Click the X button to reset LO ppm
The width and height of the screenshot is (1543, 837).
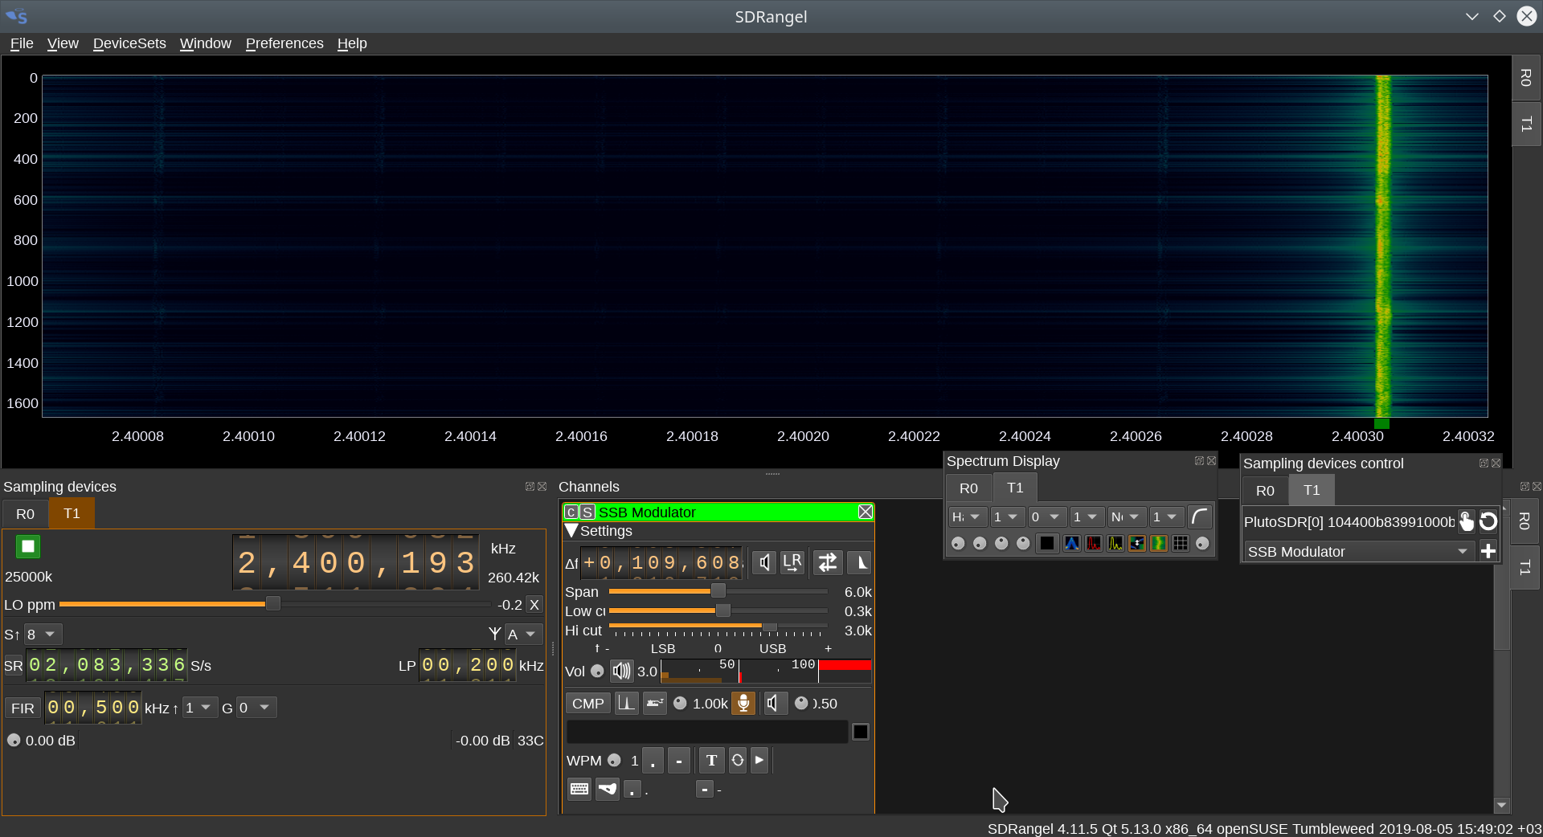click(x=534, y=605)
